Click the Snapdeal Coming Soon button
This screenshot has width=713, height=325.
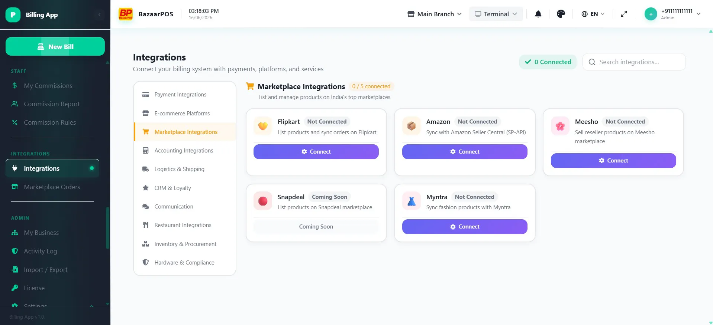(316, 227)
